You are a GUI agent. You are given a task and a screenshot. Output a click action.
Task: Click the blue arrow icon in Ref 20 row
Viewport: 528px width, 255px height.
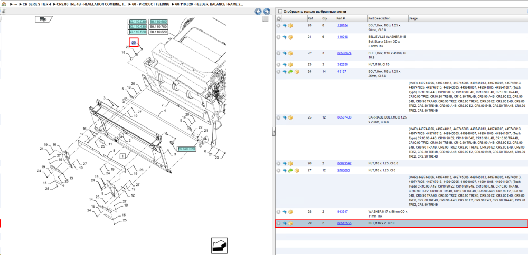[285, 25]
